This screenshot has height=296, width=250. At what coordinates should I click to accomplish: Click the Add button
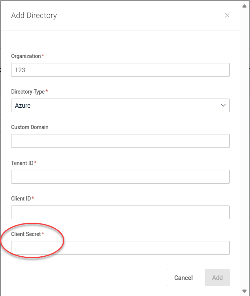217,278
